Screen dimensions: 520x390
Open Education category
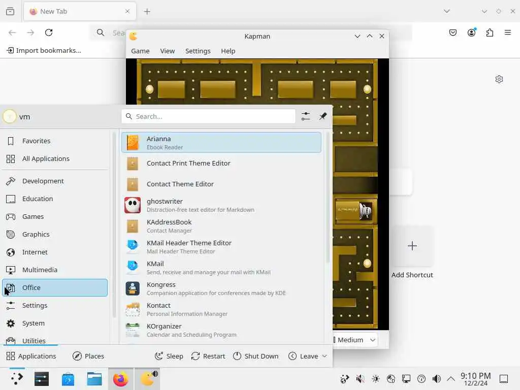click(55, 199)
